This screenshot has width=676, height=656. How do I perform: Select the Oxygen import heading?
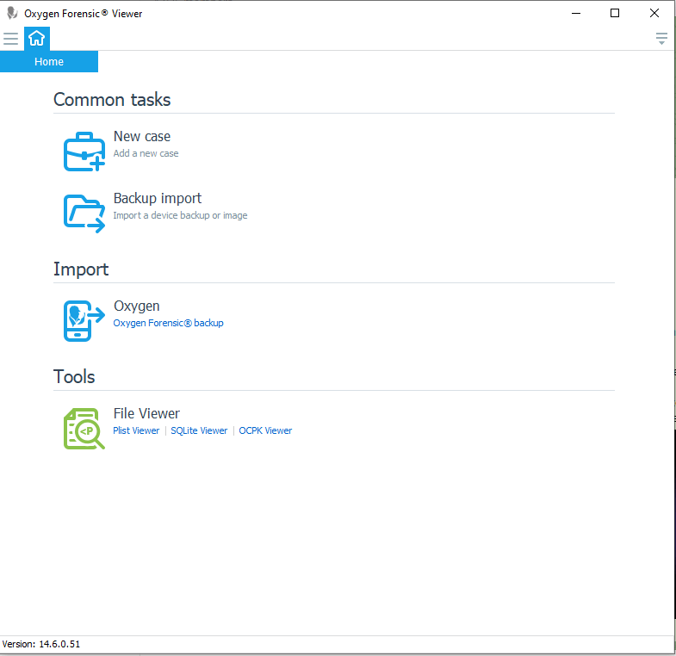(137, 306)
